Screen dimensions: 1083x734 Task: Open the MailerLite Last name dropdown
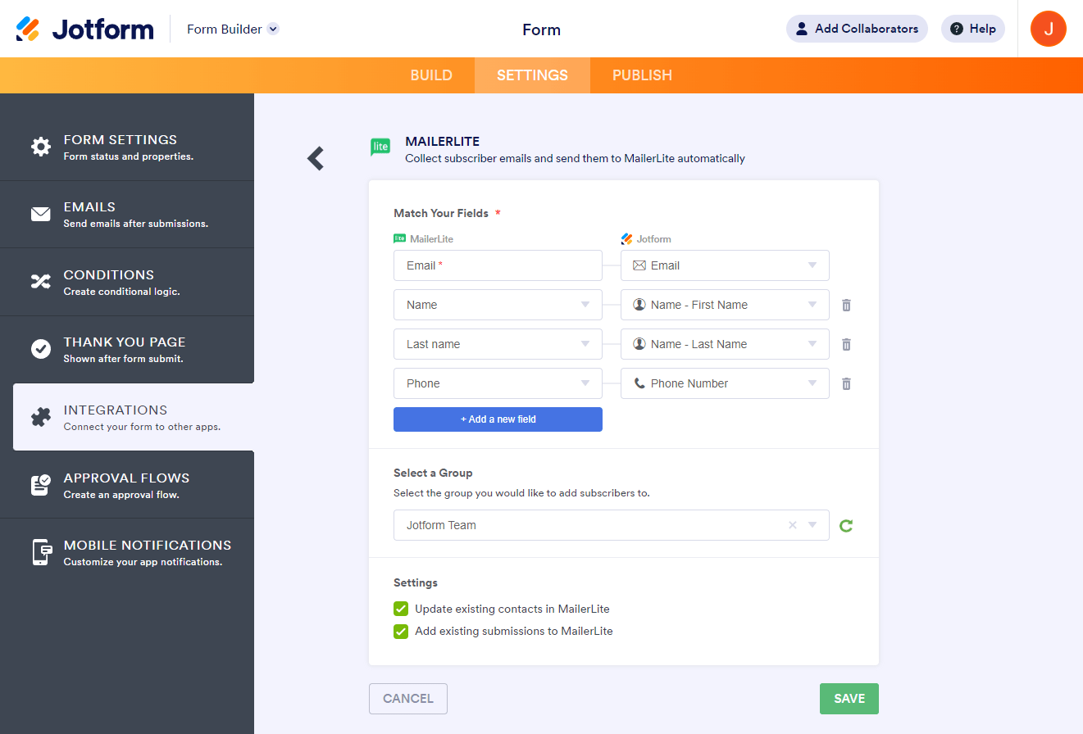click(498, 344)
